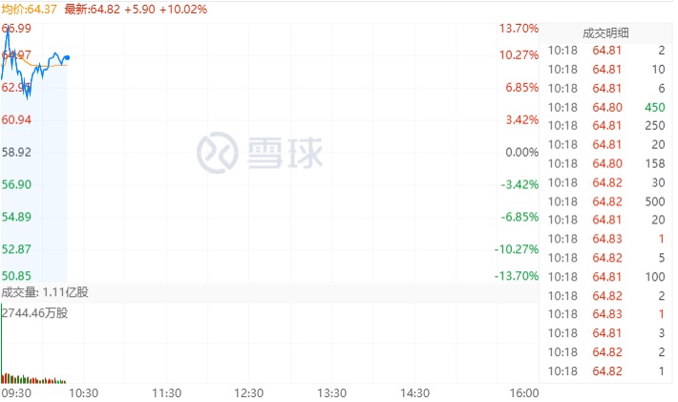Select the 158-share trade at 64.80
678x402 pixels.
point(606,163)
